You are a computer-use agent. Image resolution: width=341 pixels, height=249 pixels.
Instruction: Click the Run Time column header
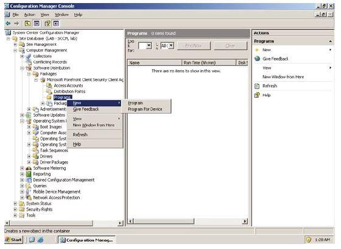click(209, 63)
